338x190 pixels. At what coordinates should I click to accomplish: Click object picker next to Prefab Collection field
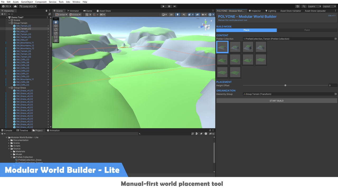coord(336,39)
